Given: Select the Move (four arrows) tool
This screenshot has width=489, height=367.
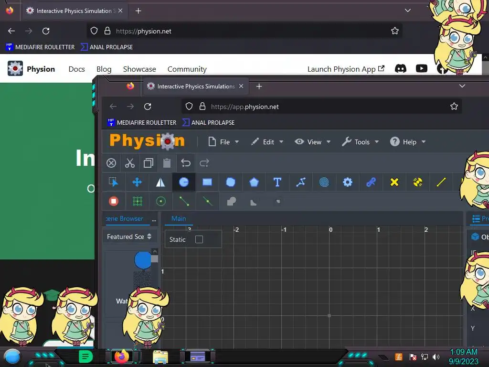Looking at the screenshot, I should click(x=137, y=182).
